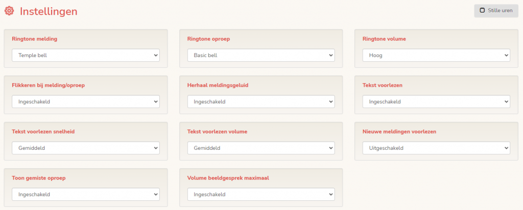This screenshot has width=523, height=210.
Task: Click the chevron arrow of Ringtone volume select
Action: click(x=506, y=55)
